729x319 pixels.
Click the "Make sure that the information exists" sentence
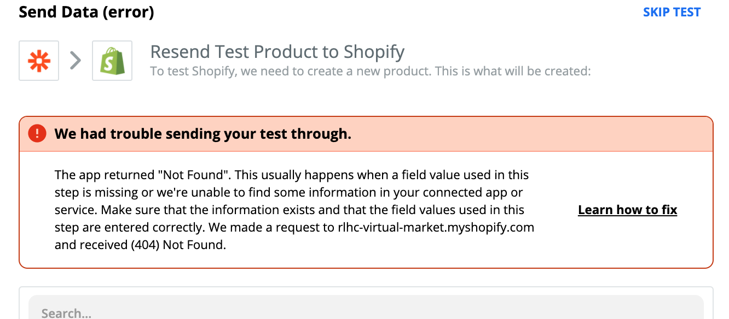(205, 210)
